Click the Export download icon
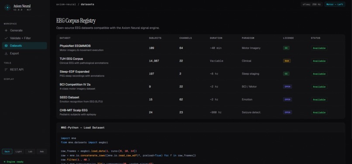The height and width of the screenshot is (164, 352). (6, 53)
